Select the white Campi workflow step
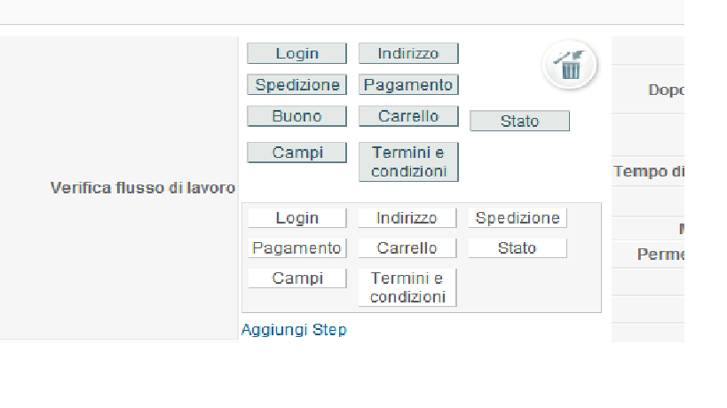 click(296, 279)
